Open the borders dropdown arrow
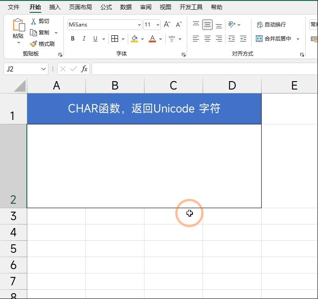Viewport: 318px width, 299px height. 123,39
